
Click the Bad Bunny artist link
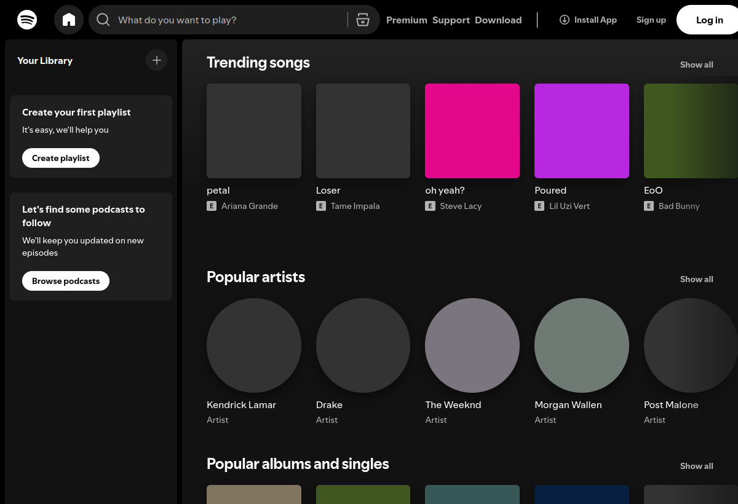coord(679,206)
